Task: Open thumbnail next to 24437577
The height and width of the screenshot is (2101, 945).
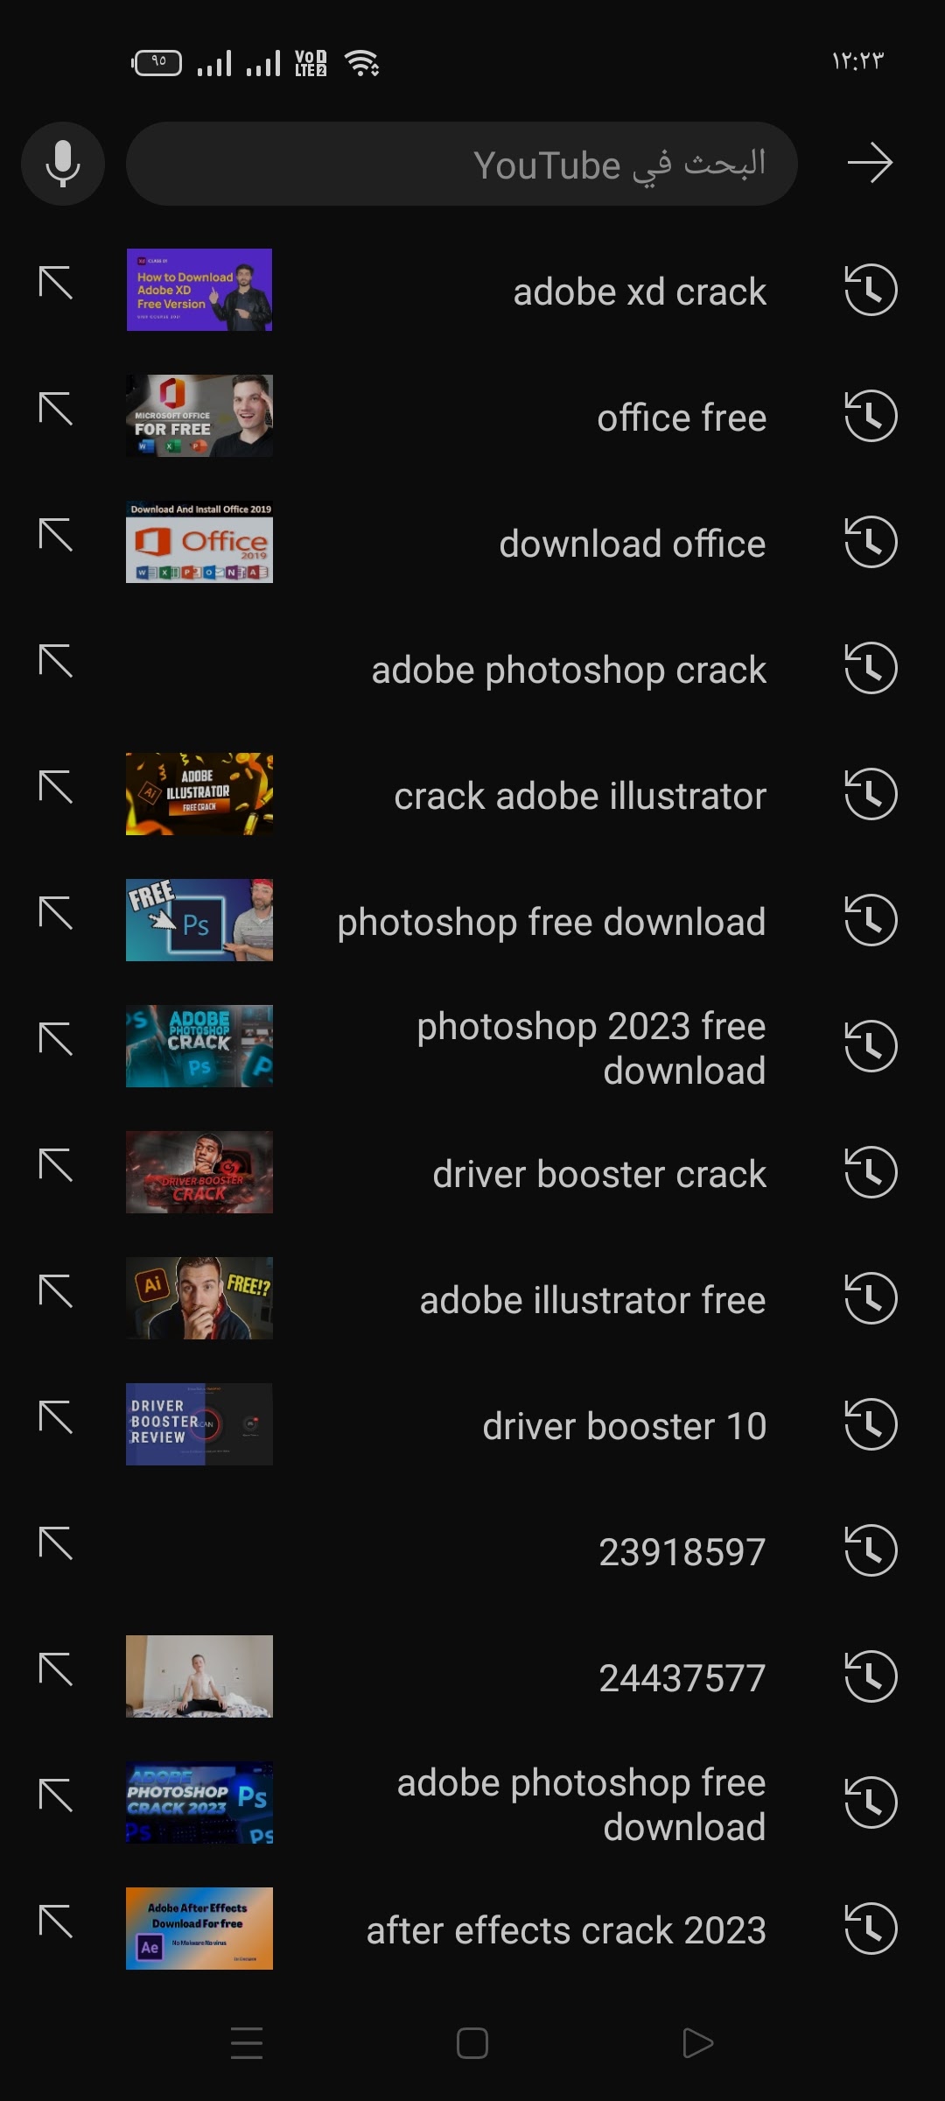Action: pos(199,1676)
